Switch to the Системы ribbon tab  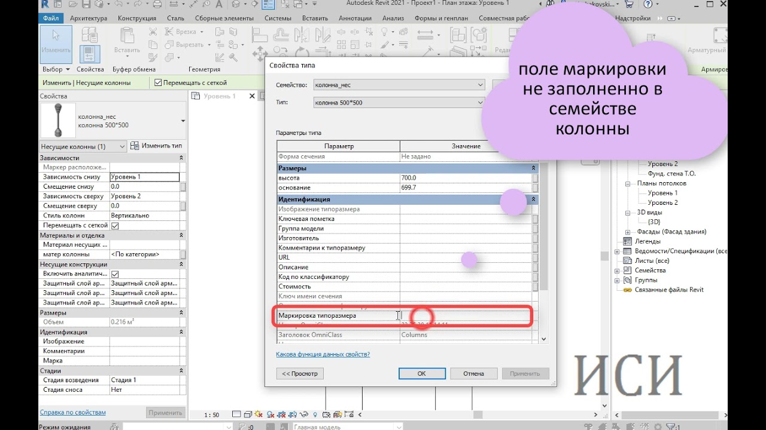click(x=278, y=19)
